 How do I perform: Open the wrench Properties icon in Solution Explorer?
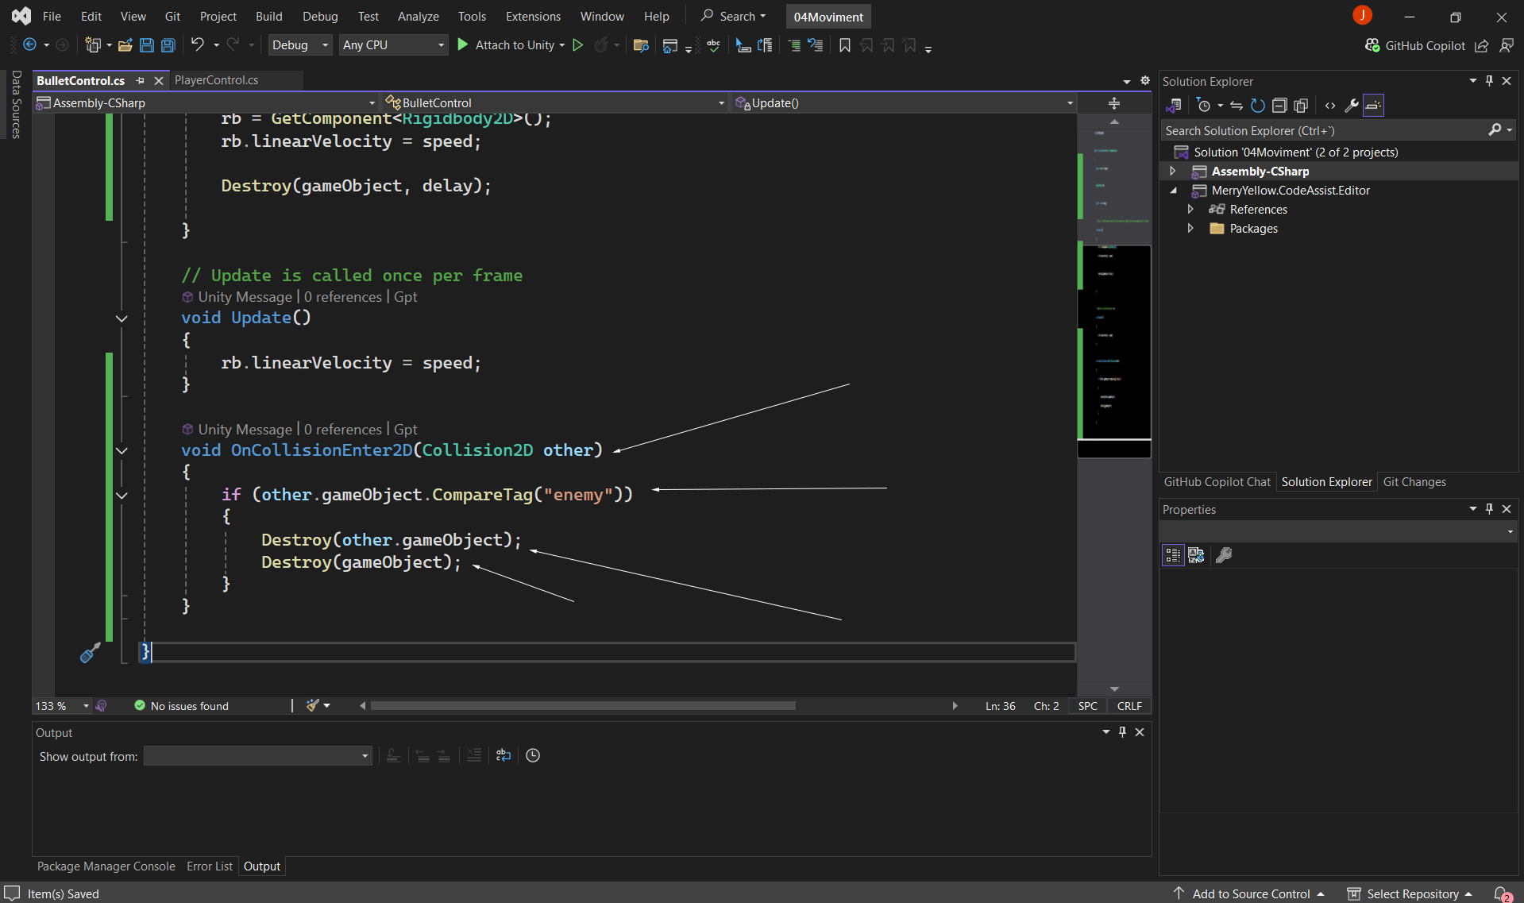pos(1351,106)
